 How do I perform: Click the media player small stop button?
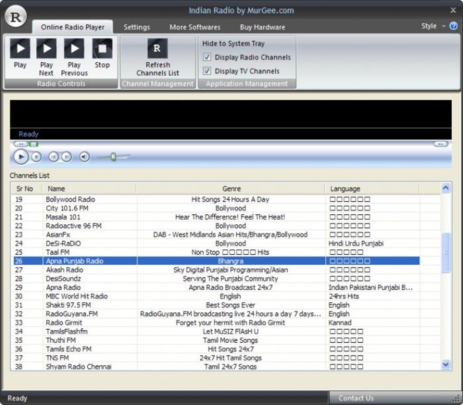(x=36, y=157)
